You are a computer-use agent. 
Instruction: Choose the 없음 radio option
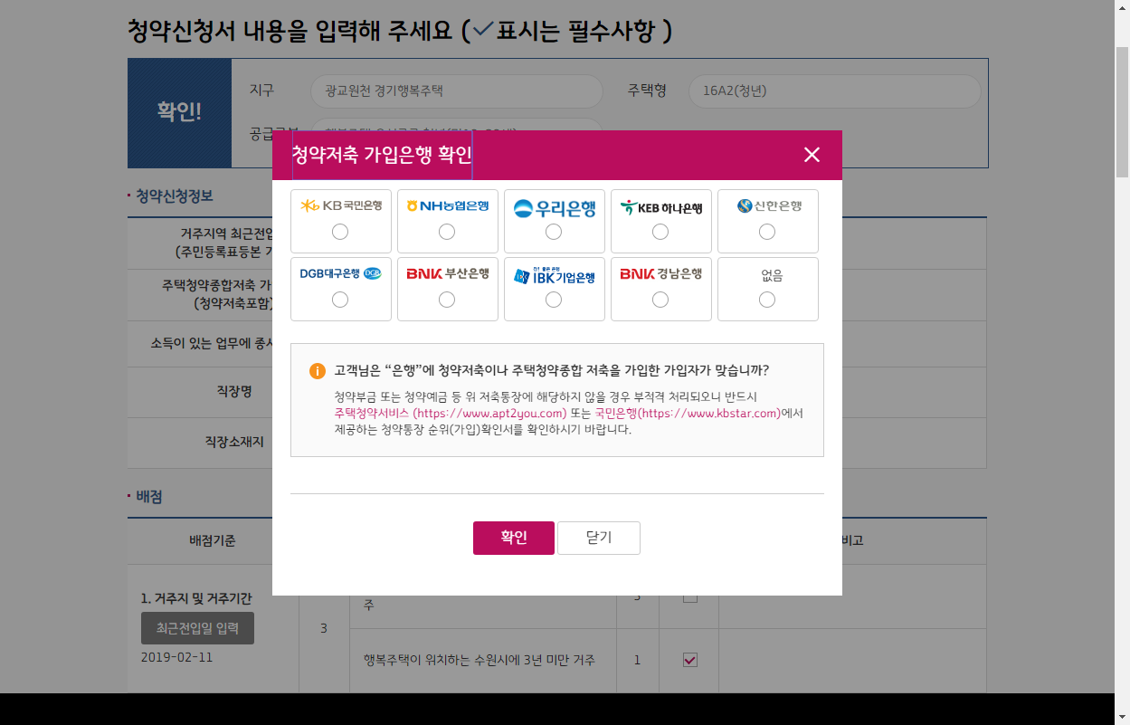tap(767, 300)
